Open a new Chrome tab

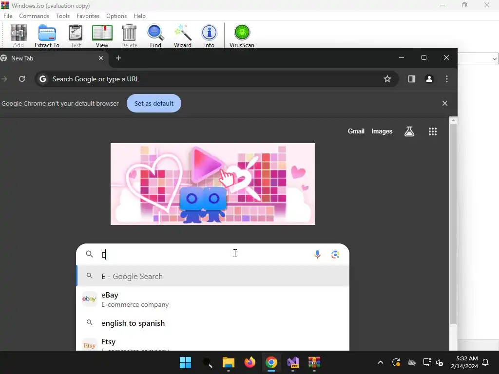point(118,58)
